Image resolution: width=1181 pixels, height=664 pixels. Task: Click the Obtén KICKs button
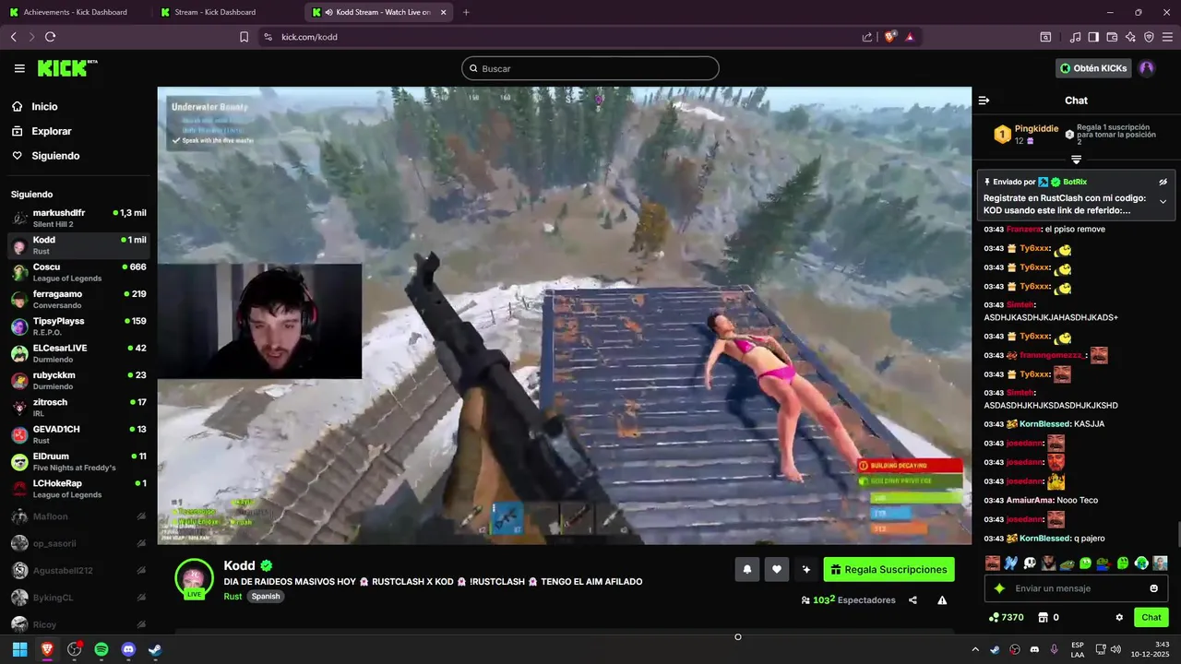pyautogui.click(x=1093, y=68)
